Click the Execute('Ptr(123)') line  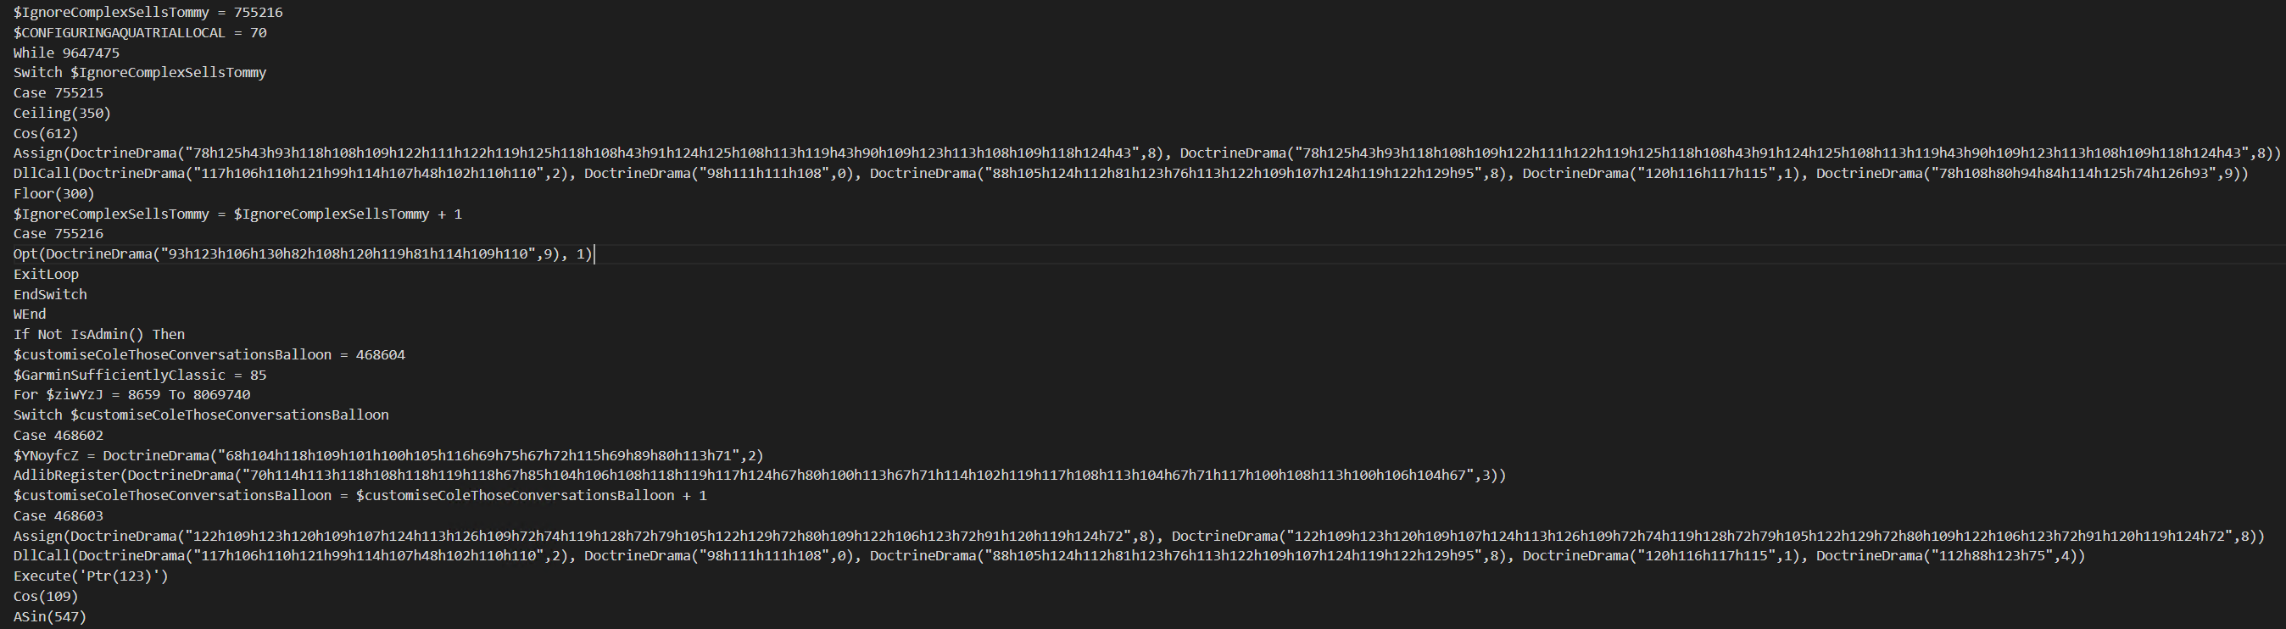(91, 576)
